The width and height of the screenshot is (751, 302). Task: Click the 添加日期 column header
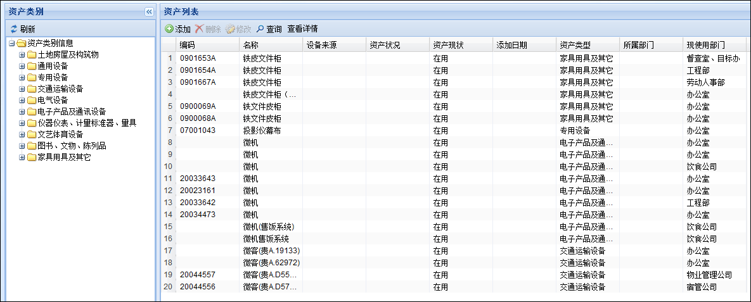tap(525, 45)
